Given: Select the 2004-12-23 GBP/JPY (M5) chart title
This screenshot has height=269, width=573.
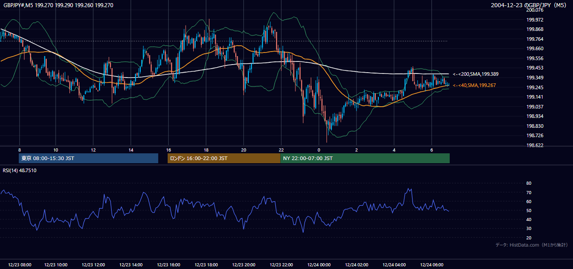Looking at the screenshot, I should pos(530,5).
